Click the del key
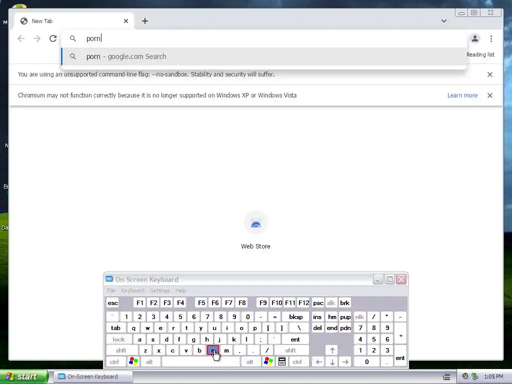Image resolution: width=512 pixels, height=384 pixels. point(317,328)
